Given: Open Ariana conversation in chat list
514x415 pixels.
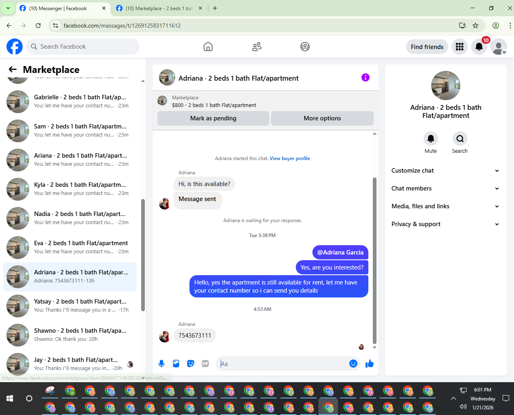Looking at the screenshot, I should tap(70, 160).
